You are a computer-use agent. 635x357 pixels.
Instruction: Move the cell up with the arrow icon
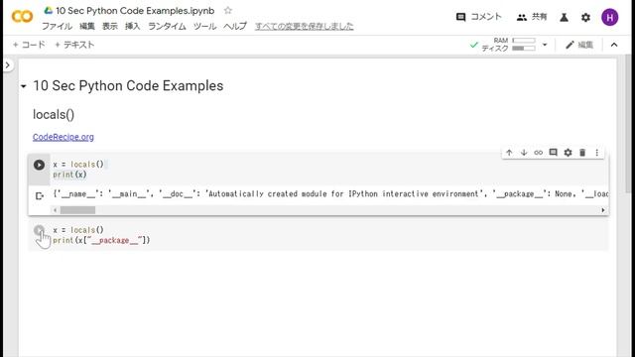click(509, 153)
